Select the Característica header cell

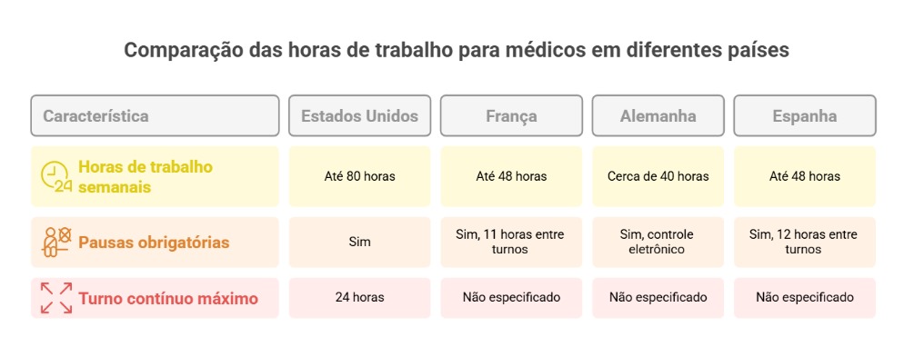pos(155,115)
